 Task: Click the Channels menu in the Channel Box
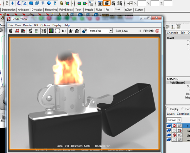[x=173, y=33]
